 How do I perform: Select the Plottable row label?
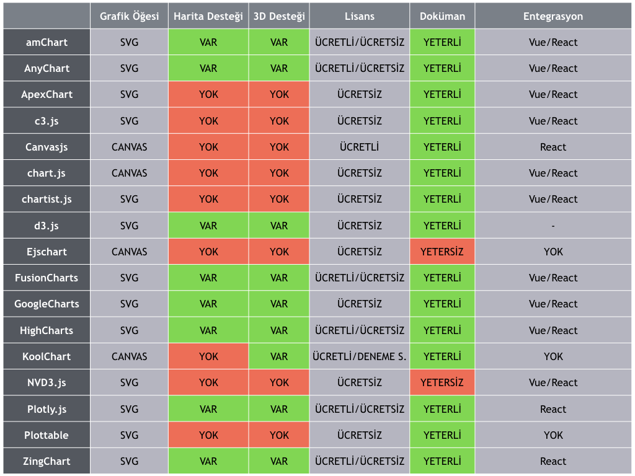tap(47, 435)
